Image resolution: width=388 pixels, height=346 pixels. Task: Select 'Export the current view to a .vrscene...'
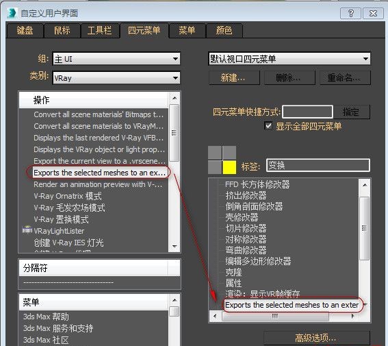[x=99, y=161]
